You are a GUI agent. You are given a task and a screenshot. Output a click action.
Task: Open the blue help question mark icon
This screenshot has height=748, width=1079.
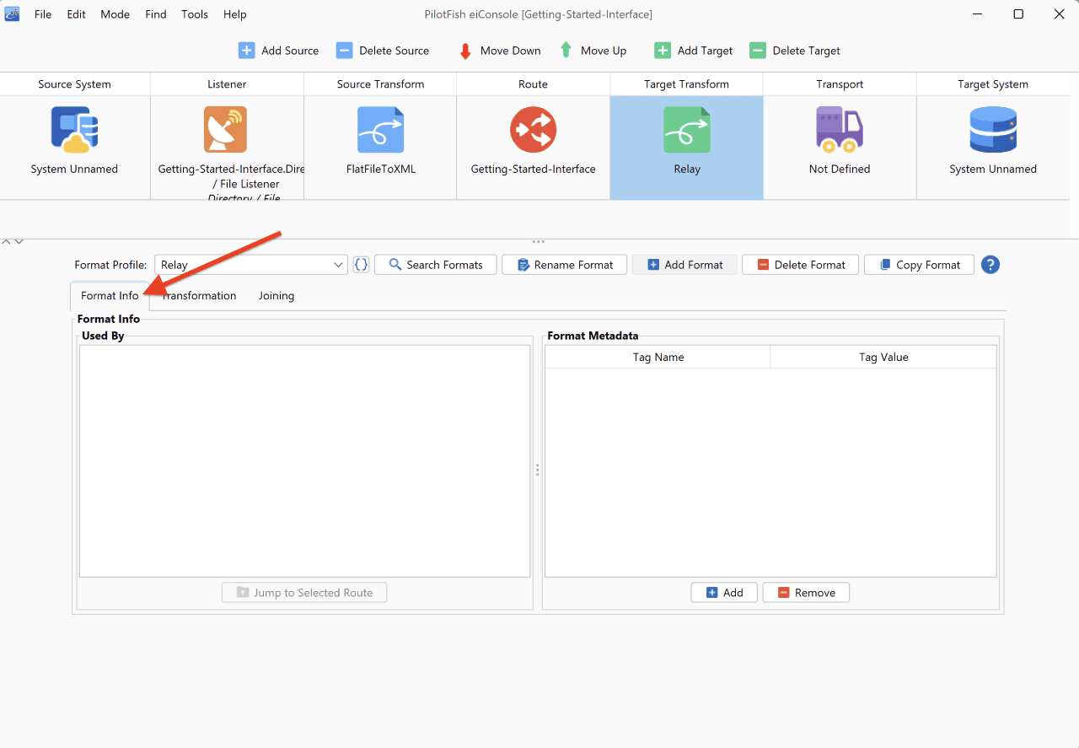point(990,265)
